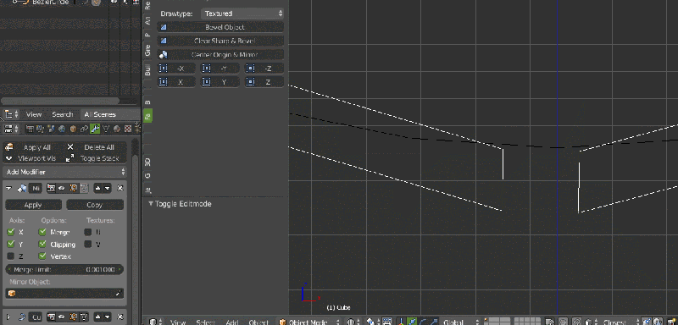The height and width of the screenshot is (325, 678).
Task: Toggle the Clipping option checkbox
Action: point(42,245)
